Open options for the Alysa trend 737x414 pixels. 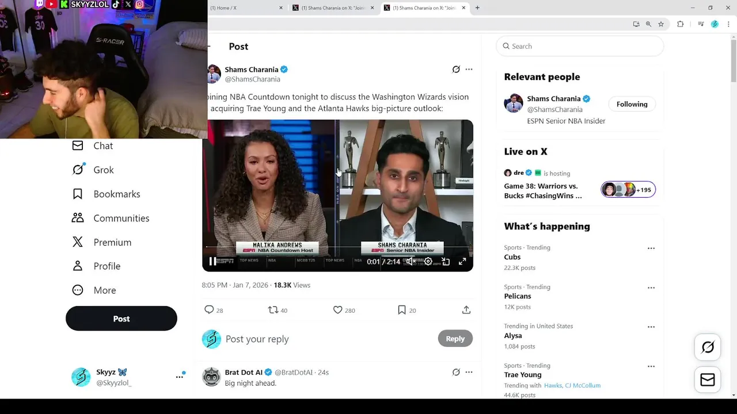[x=651, y=327]
